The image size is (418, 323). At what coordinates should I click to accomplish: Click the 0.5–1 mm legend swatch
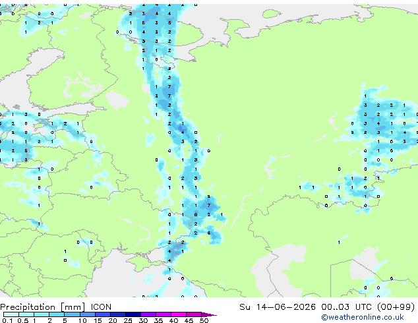click(x=26, y=314)
